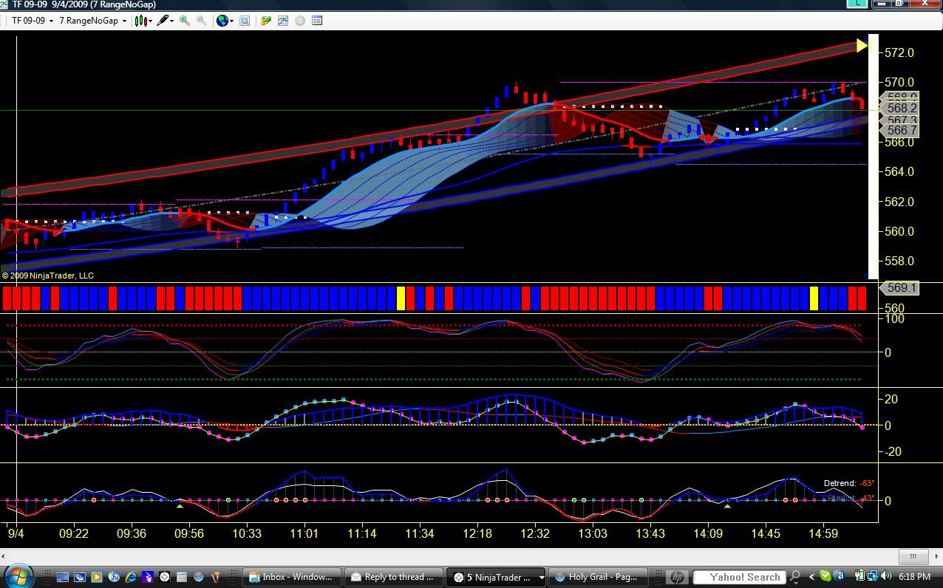Launch NinjaTrader from quick launch icon
This screenshot has width=943, height=588.
pos(164,577)
